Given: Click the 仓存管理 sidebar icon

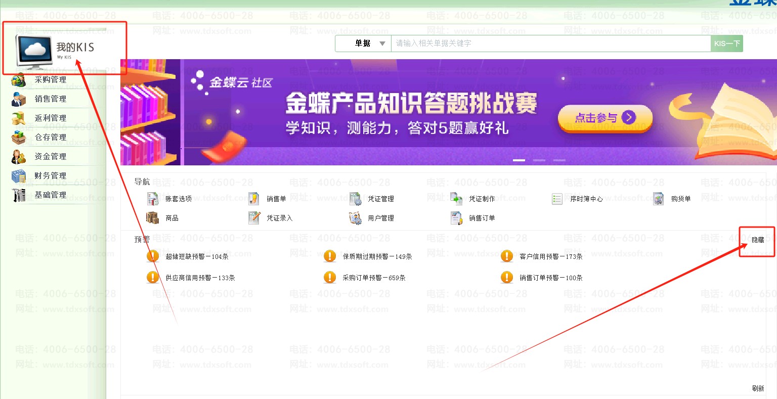Looking at the screenshot, I should [x=19, y=138].
